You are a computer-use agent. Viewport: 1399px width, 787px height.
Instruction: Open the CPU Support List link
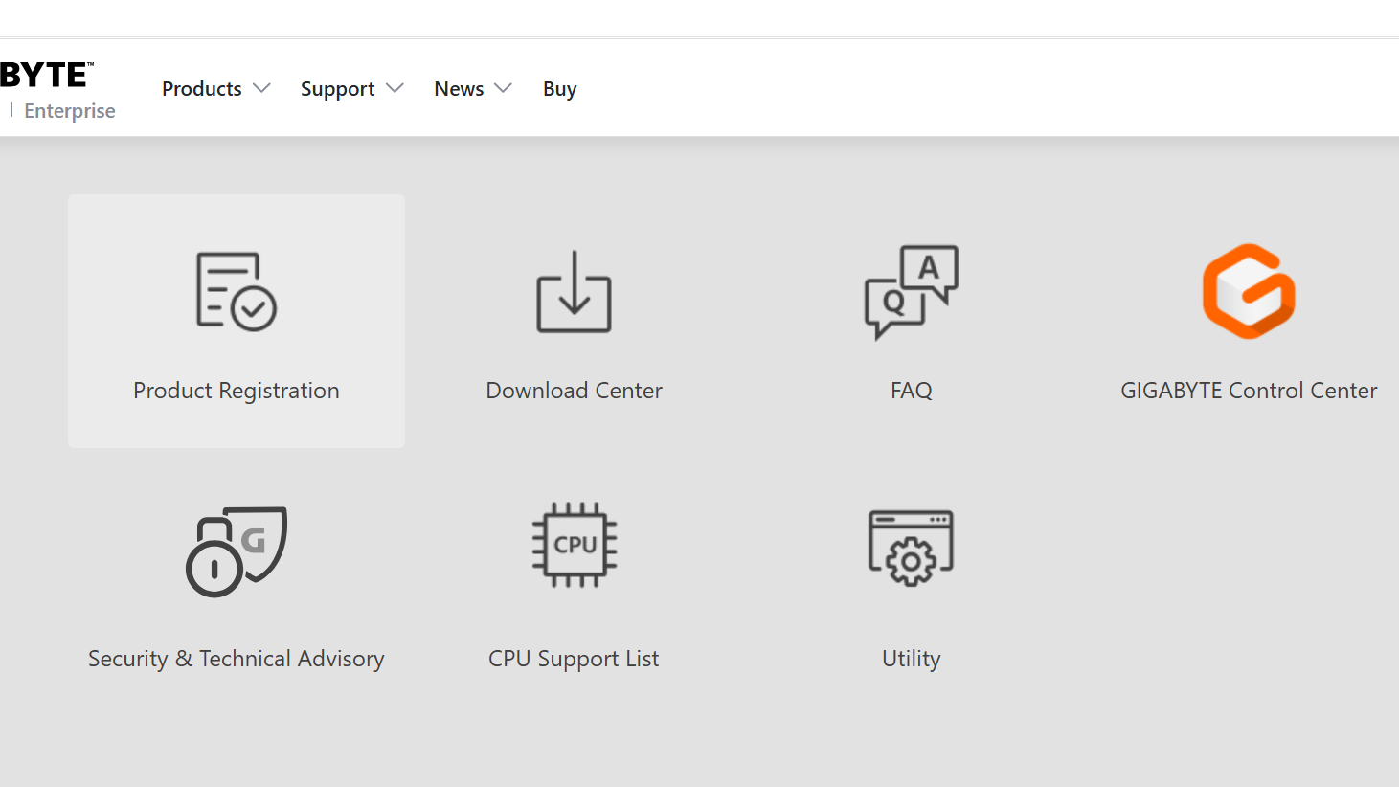tap(574, 659)
